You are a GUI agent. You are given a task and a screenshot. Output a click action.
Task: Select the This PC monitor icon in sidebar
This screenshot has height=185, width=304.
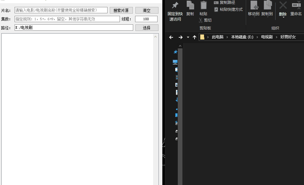coord(175,62)
